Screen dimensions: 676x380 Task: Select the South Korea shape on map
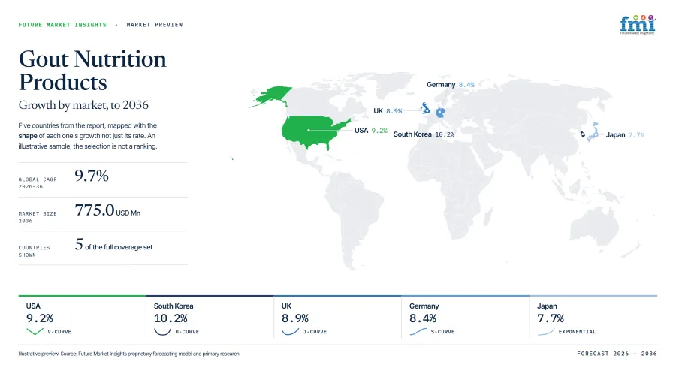[582, 134]
